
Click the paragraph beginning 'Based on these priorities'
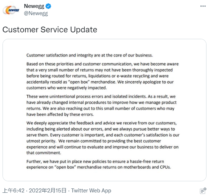(103, 76)
